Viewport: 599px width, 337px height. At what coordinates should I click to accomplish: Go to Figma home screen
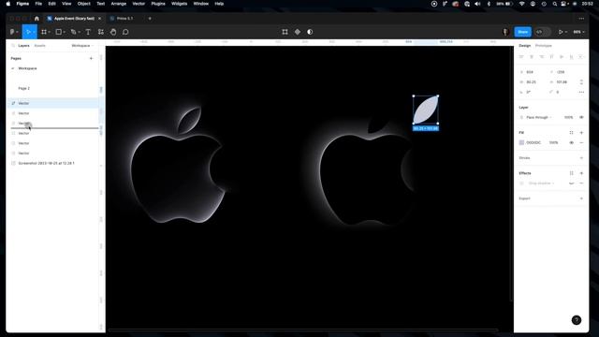[37, 19]
